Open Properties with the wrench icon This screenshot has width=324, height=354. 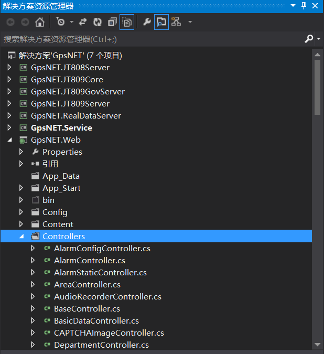click(x=147, y=22)
